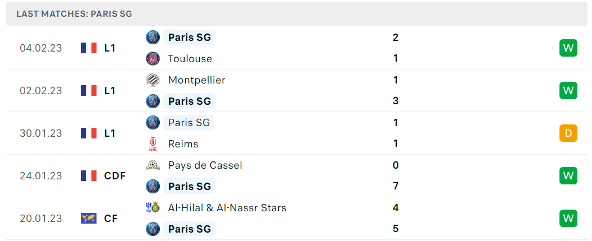
Task: Open the Pays de Cassel team link
Action: coord(205,165)
